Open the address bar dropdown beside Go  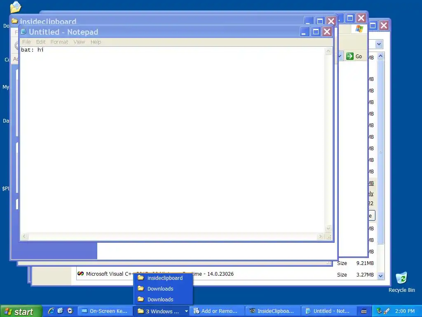point(340,56)
